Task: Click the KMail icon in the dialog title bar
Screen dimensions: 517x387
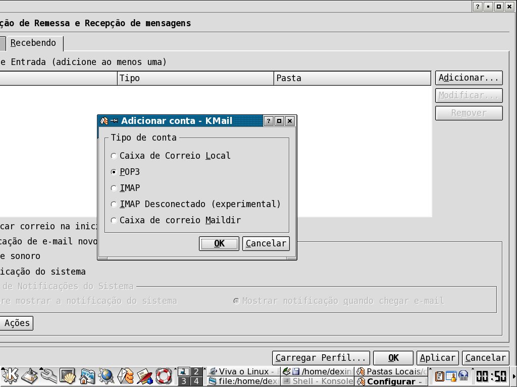Action: click(104, 121)
